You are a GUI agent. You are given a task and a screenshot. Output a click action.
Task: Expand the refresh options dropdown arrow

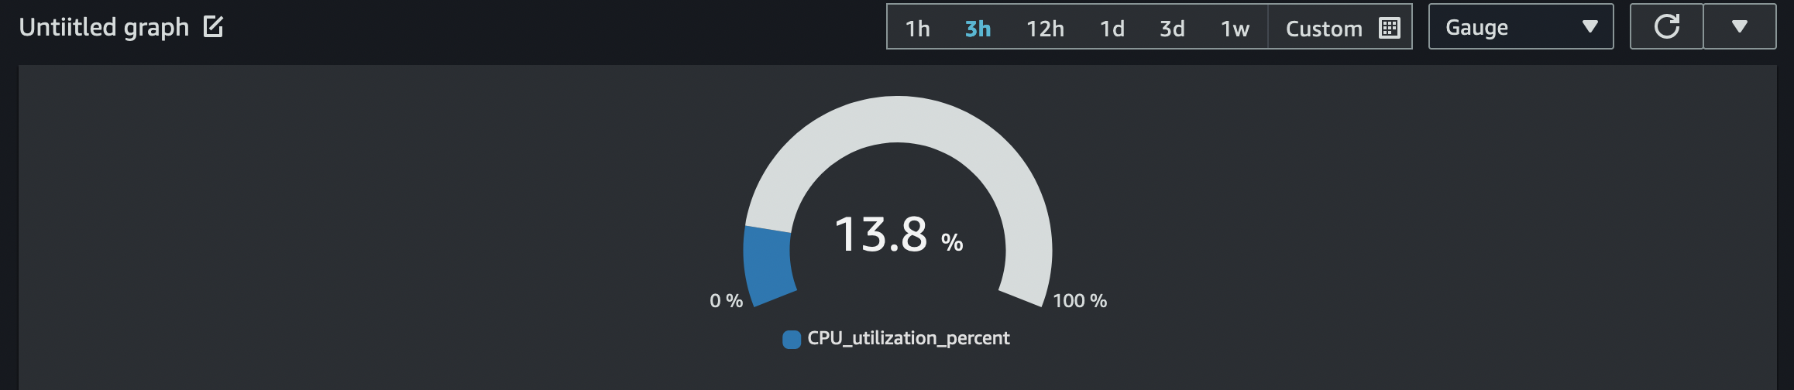click(1740, 27)
